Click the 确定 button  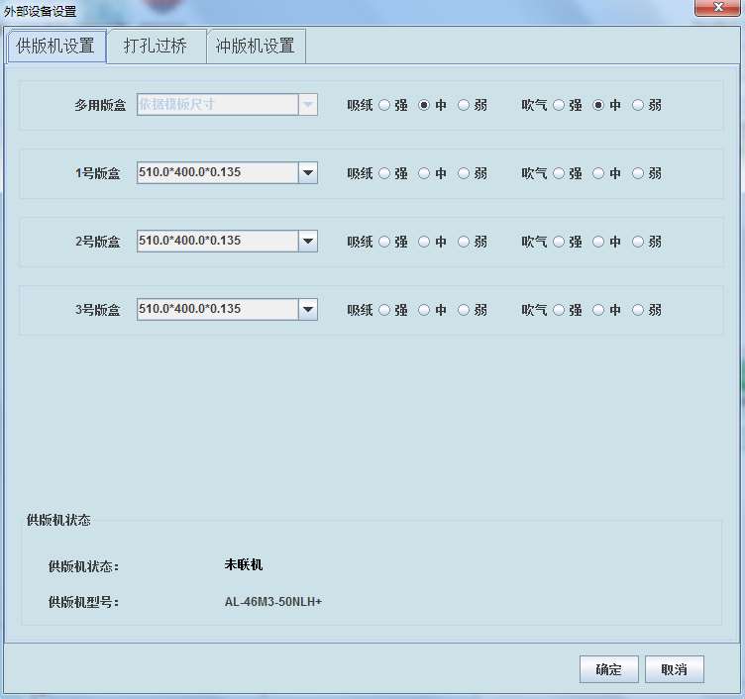tap(608, 669)
